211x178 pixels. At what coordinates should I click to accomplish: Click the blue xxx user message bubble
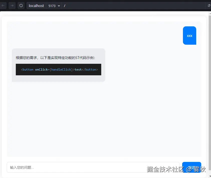[189, 35]
